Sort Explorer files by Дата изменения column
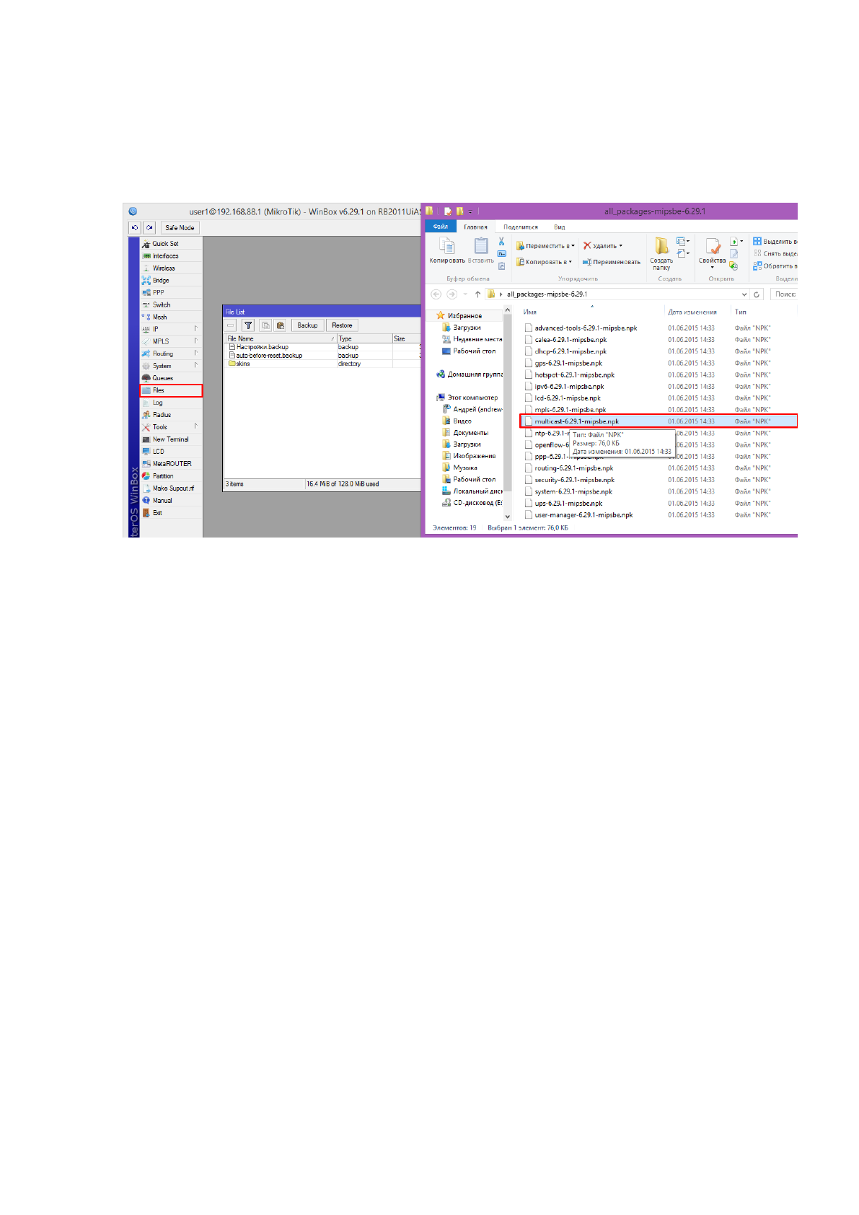Screen dimensions: 859x1215 (692, 312)
